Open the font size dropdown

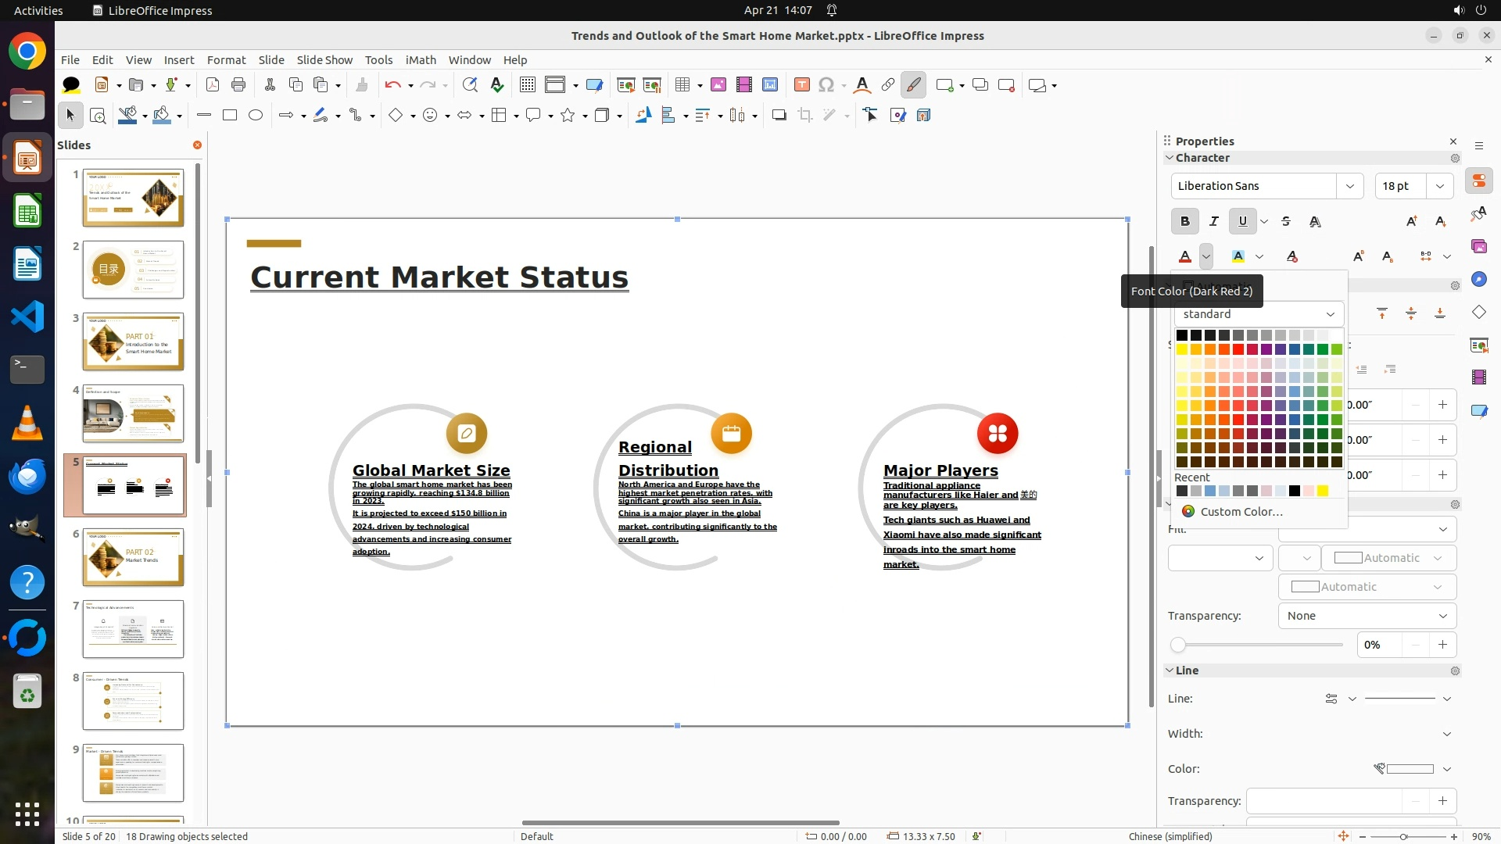(1439, 186)
